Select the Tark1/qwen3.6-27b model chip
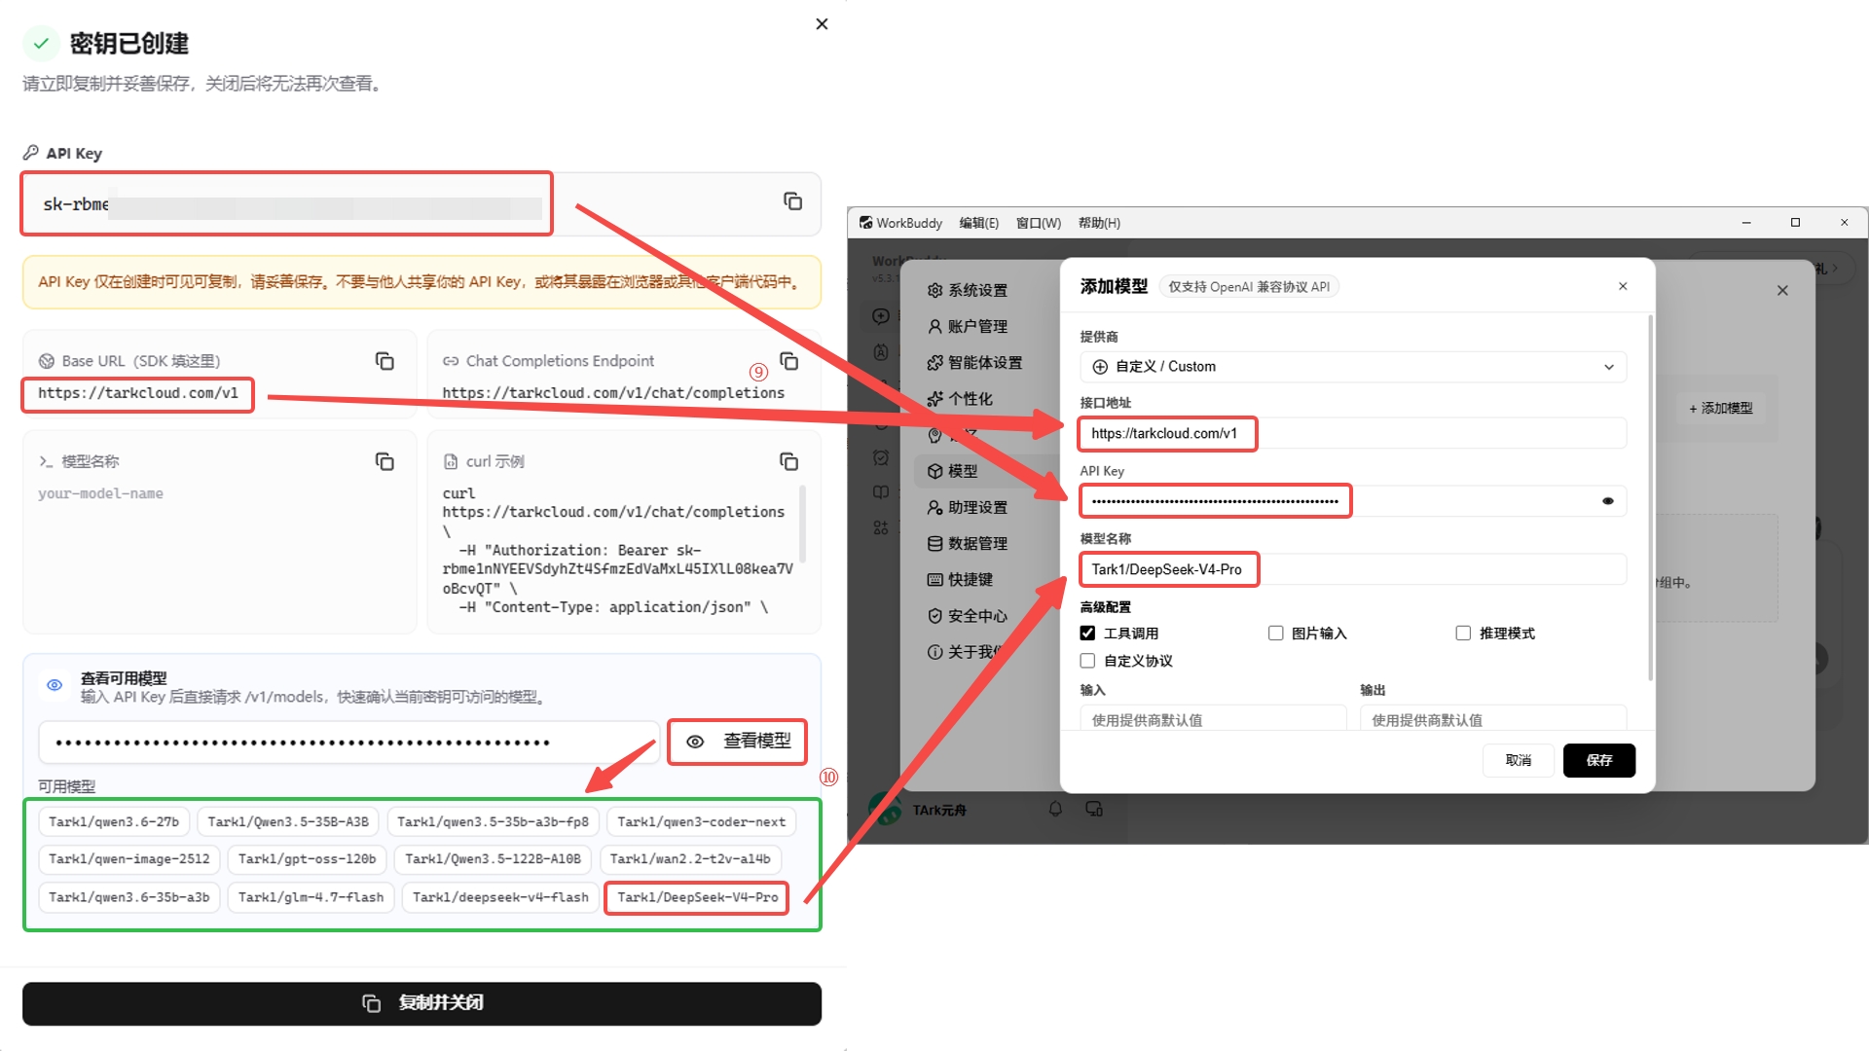The image size is (1869, 1051). pyautogui.click(x=114, y=822)
